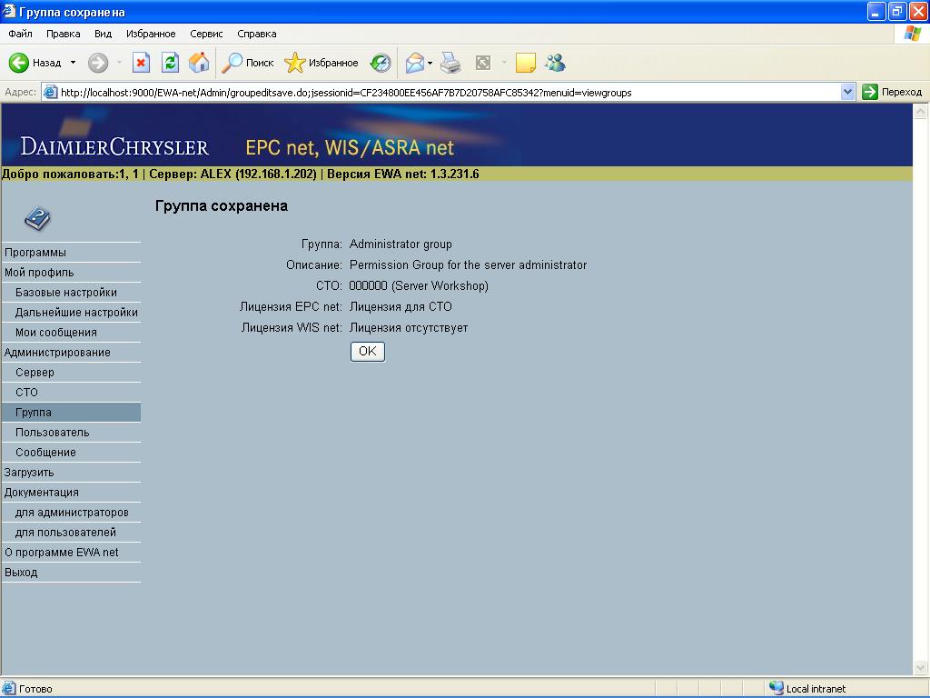
Task: Click the Messenger people icon
Action: 556,63
